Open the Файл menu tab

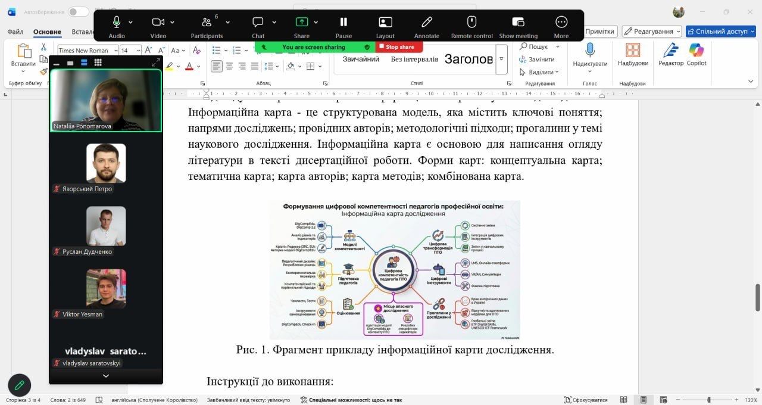15,32
